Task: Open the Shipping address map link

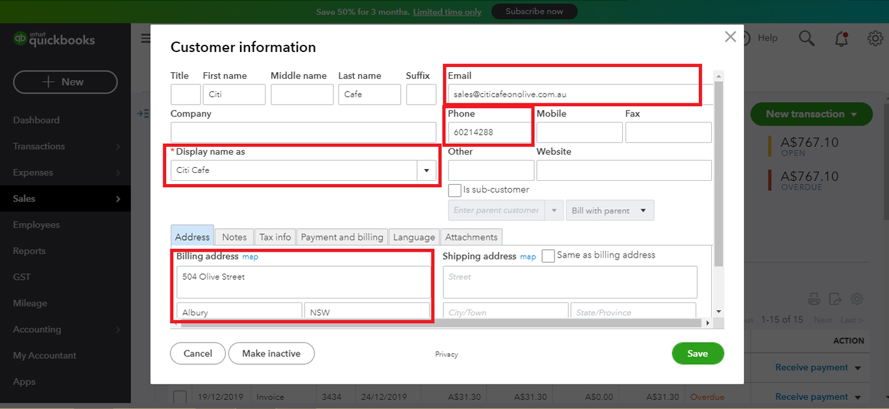Action: click(x=528, y=257)
